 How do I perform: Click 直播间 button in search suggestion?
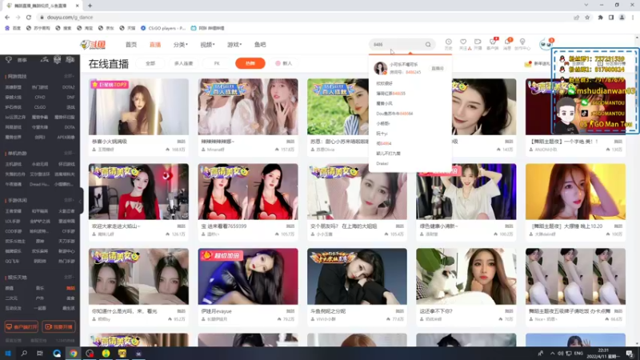[438, 69]
